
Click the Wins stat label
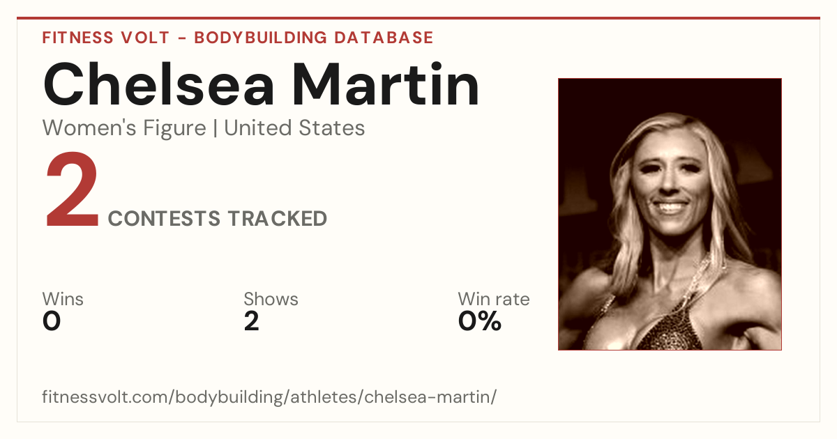click(63, 300)
